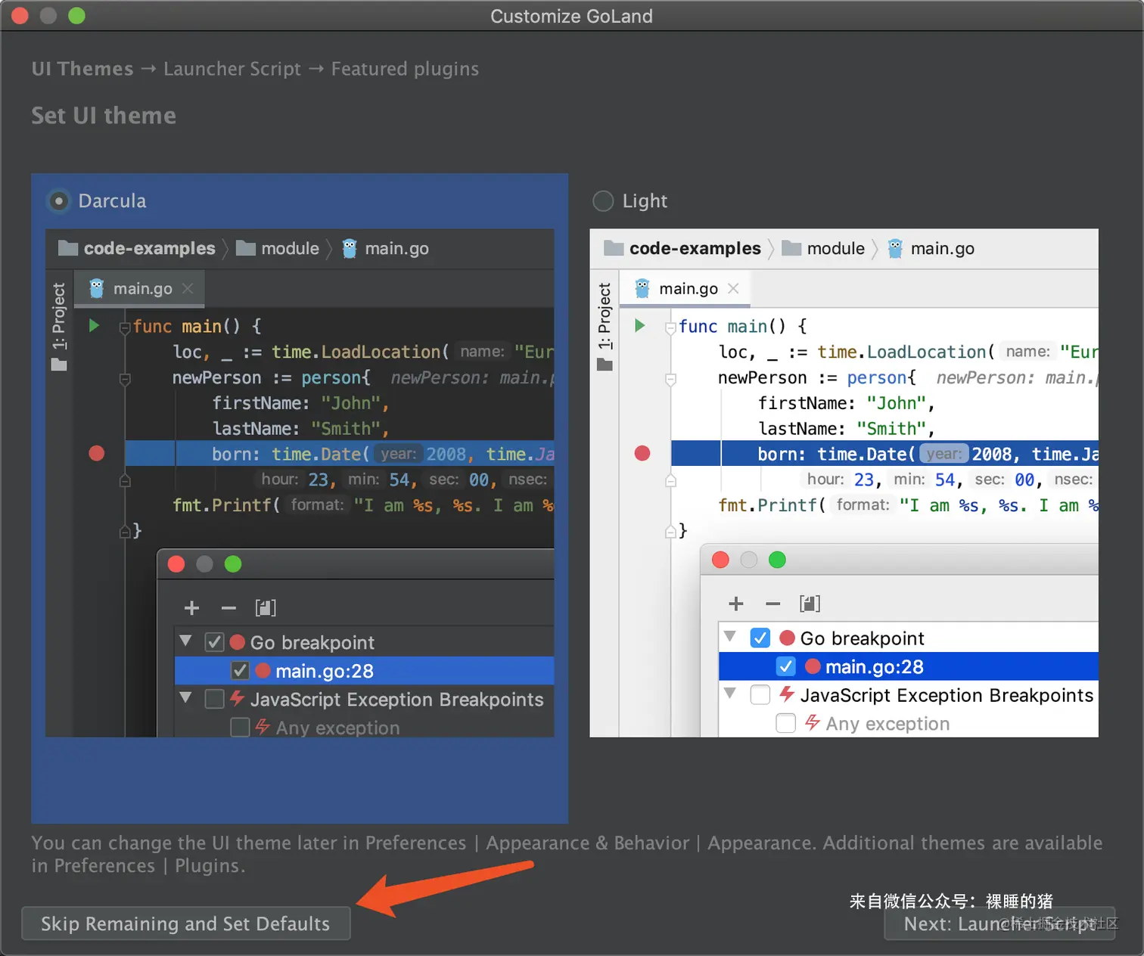Click the main.go editor tab in Light preview
The width and height of the screenshot is (1144, 956).
pos(685,289)
